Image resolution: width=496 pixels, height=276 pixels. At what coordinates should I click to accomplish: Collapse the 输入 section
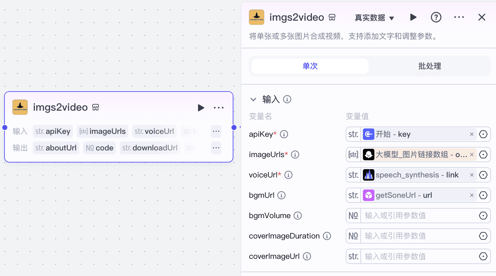253,99
